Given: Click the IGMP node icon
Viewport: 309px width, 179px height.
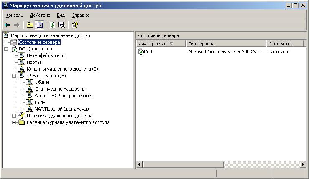Looking at the screenshot, I should coord(30,102).
